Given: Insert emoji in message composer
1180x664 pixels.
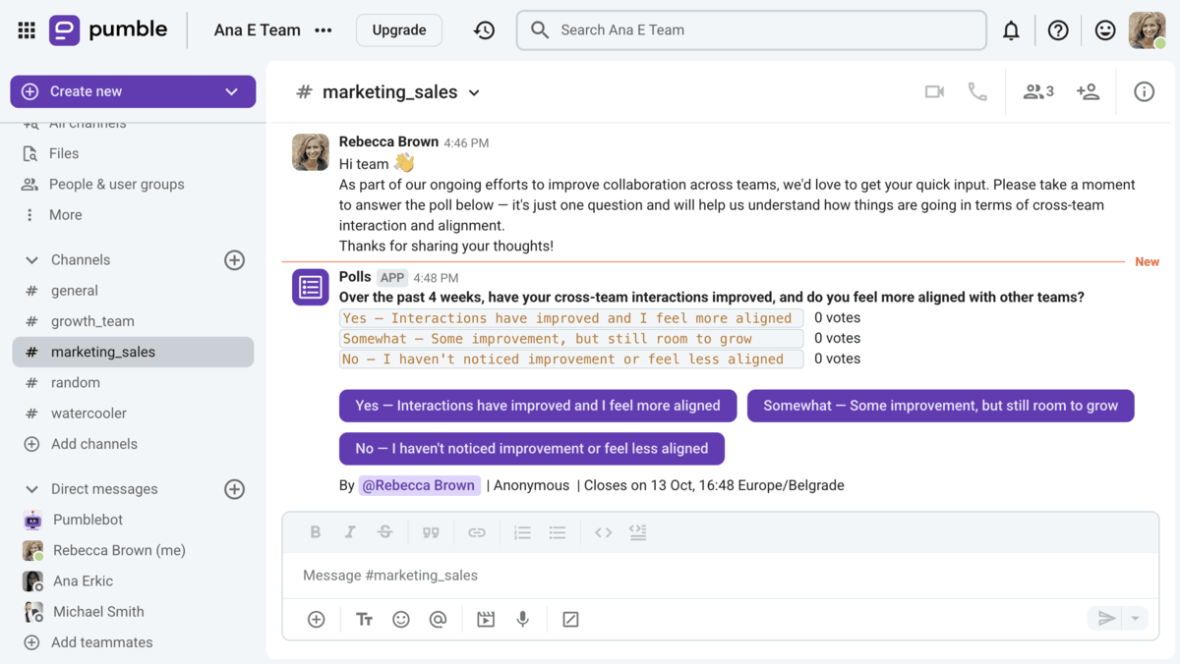Looking at the screenshot, I should click(x=401, y=619).
